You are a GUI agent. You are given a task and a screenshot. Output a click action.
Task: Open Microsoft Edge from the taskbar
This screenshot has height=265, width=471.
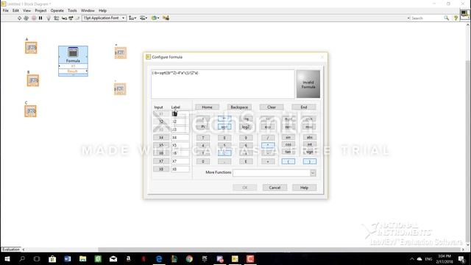159,258
